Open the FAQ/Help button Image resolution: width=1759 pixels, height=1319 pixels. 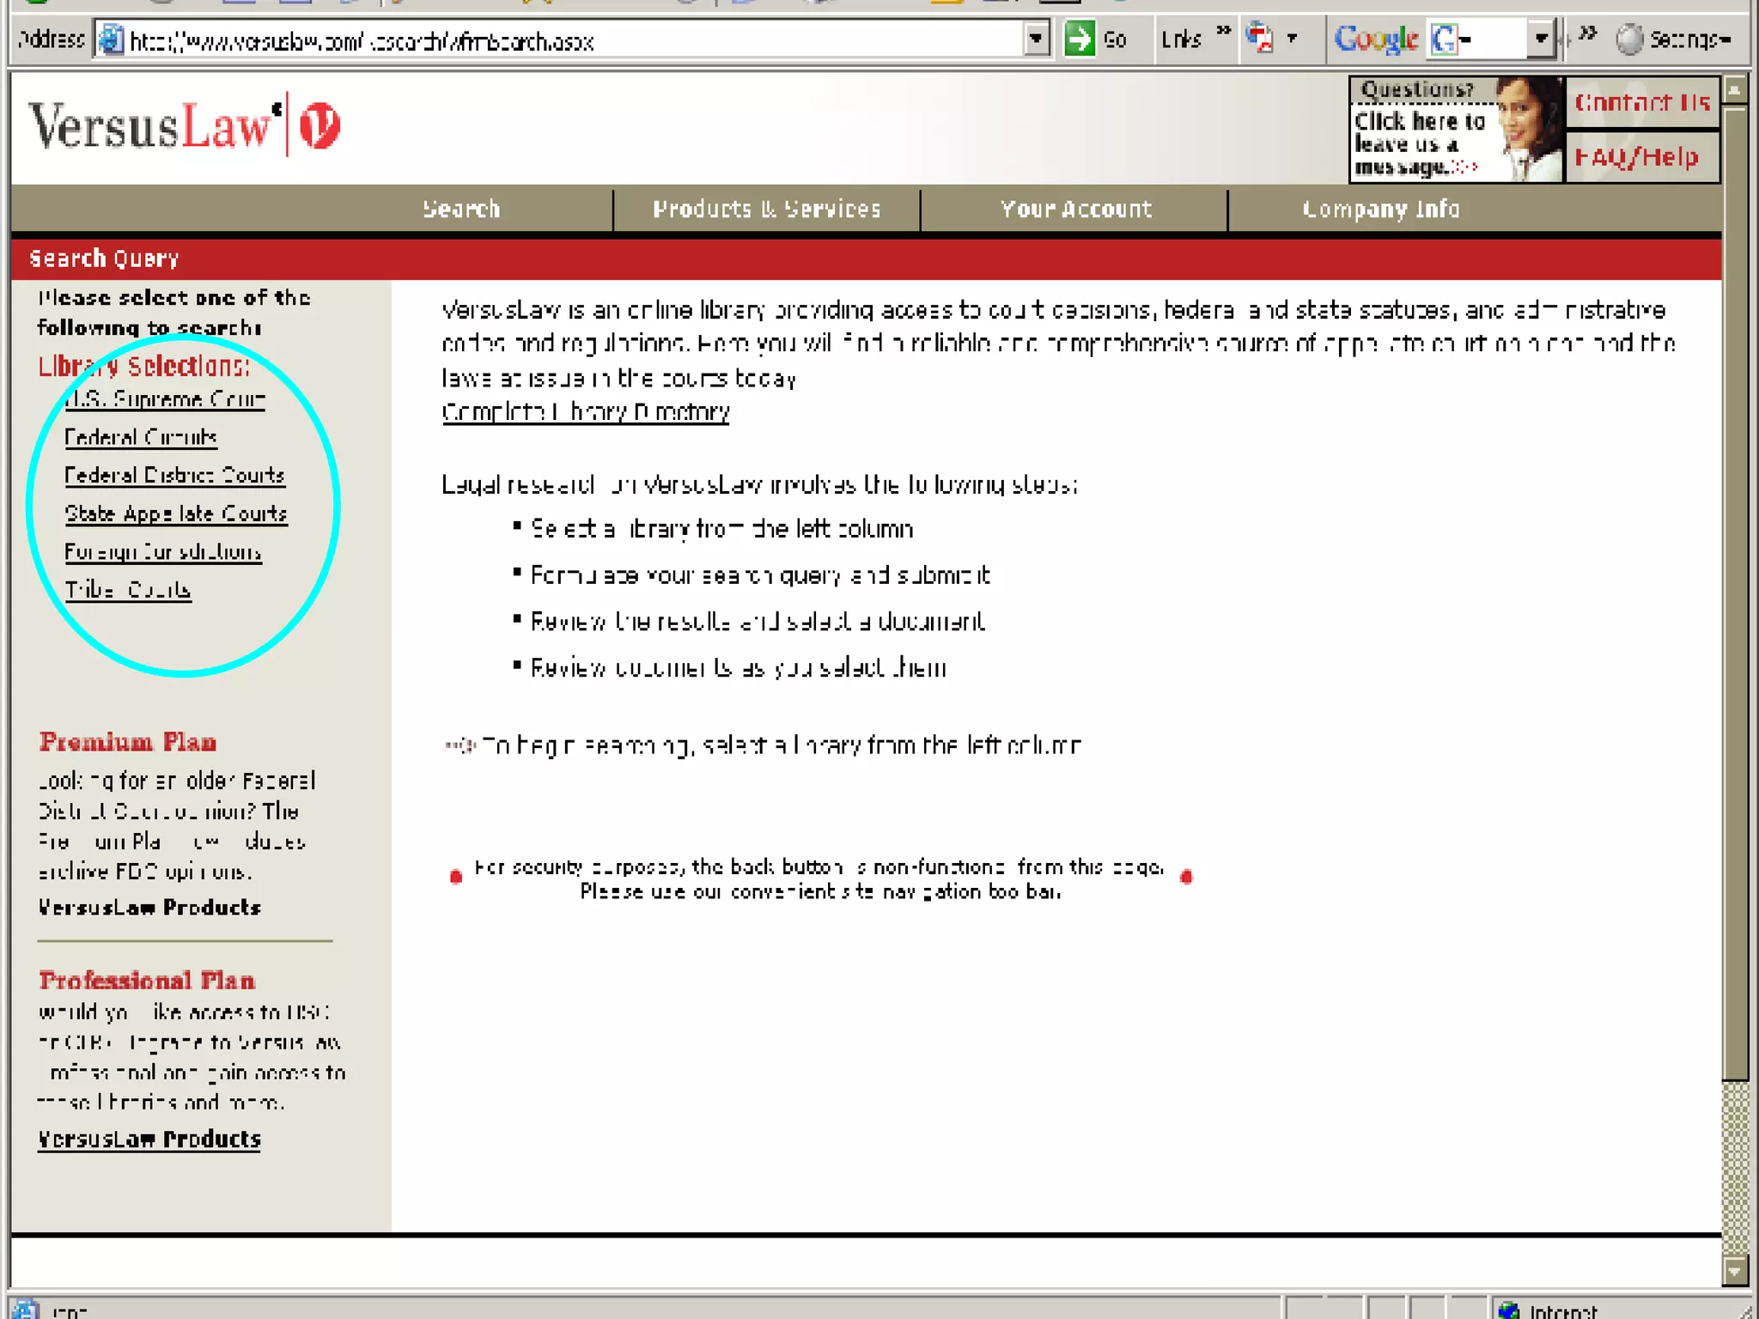click(1637, 157)
